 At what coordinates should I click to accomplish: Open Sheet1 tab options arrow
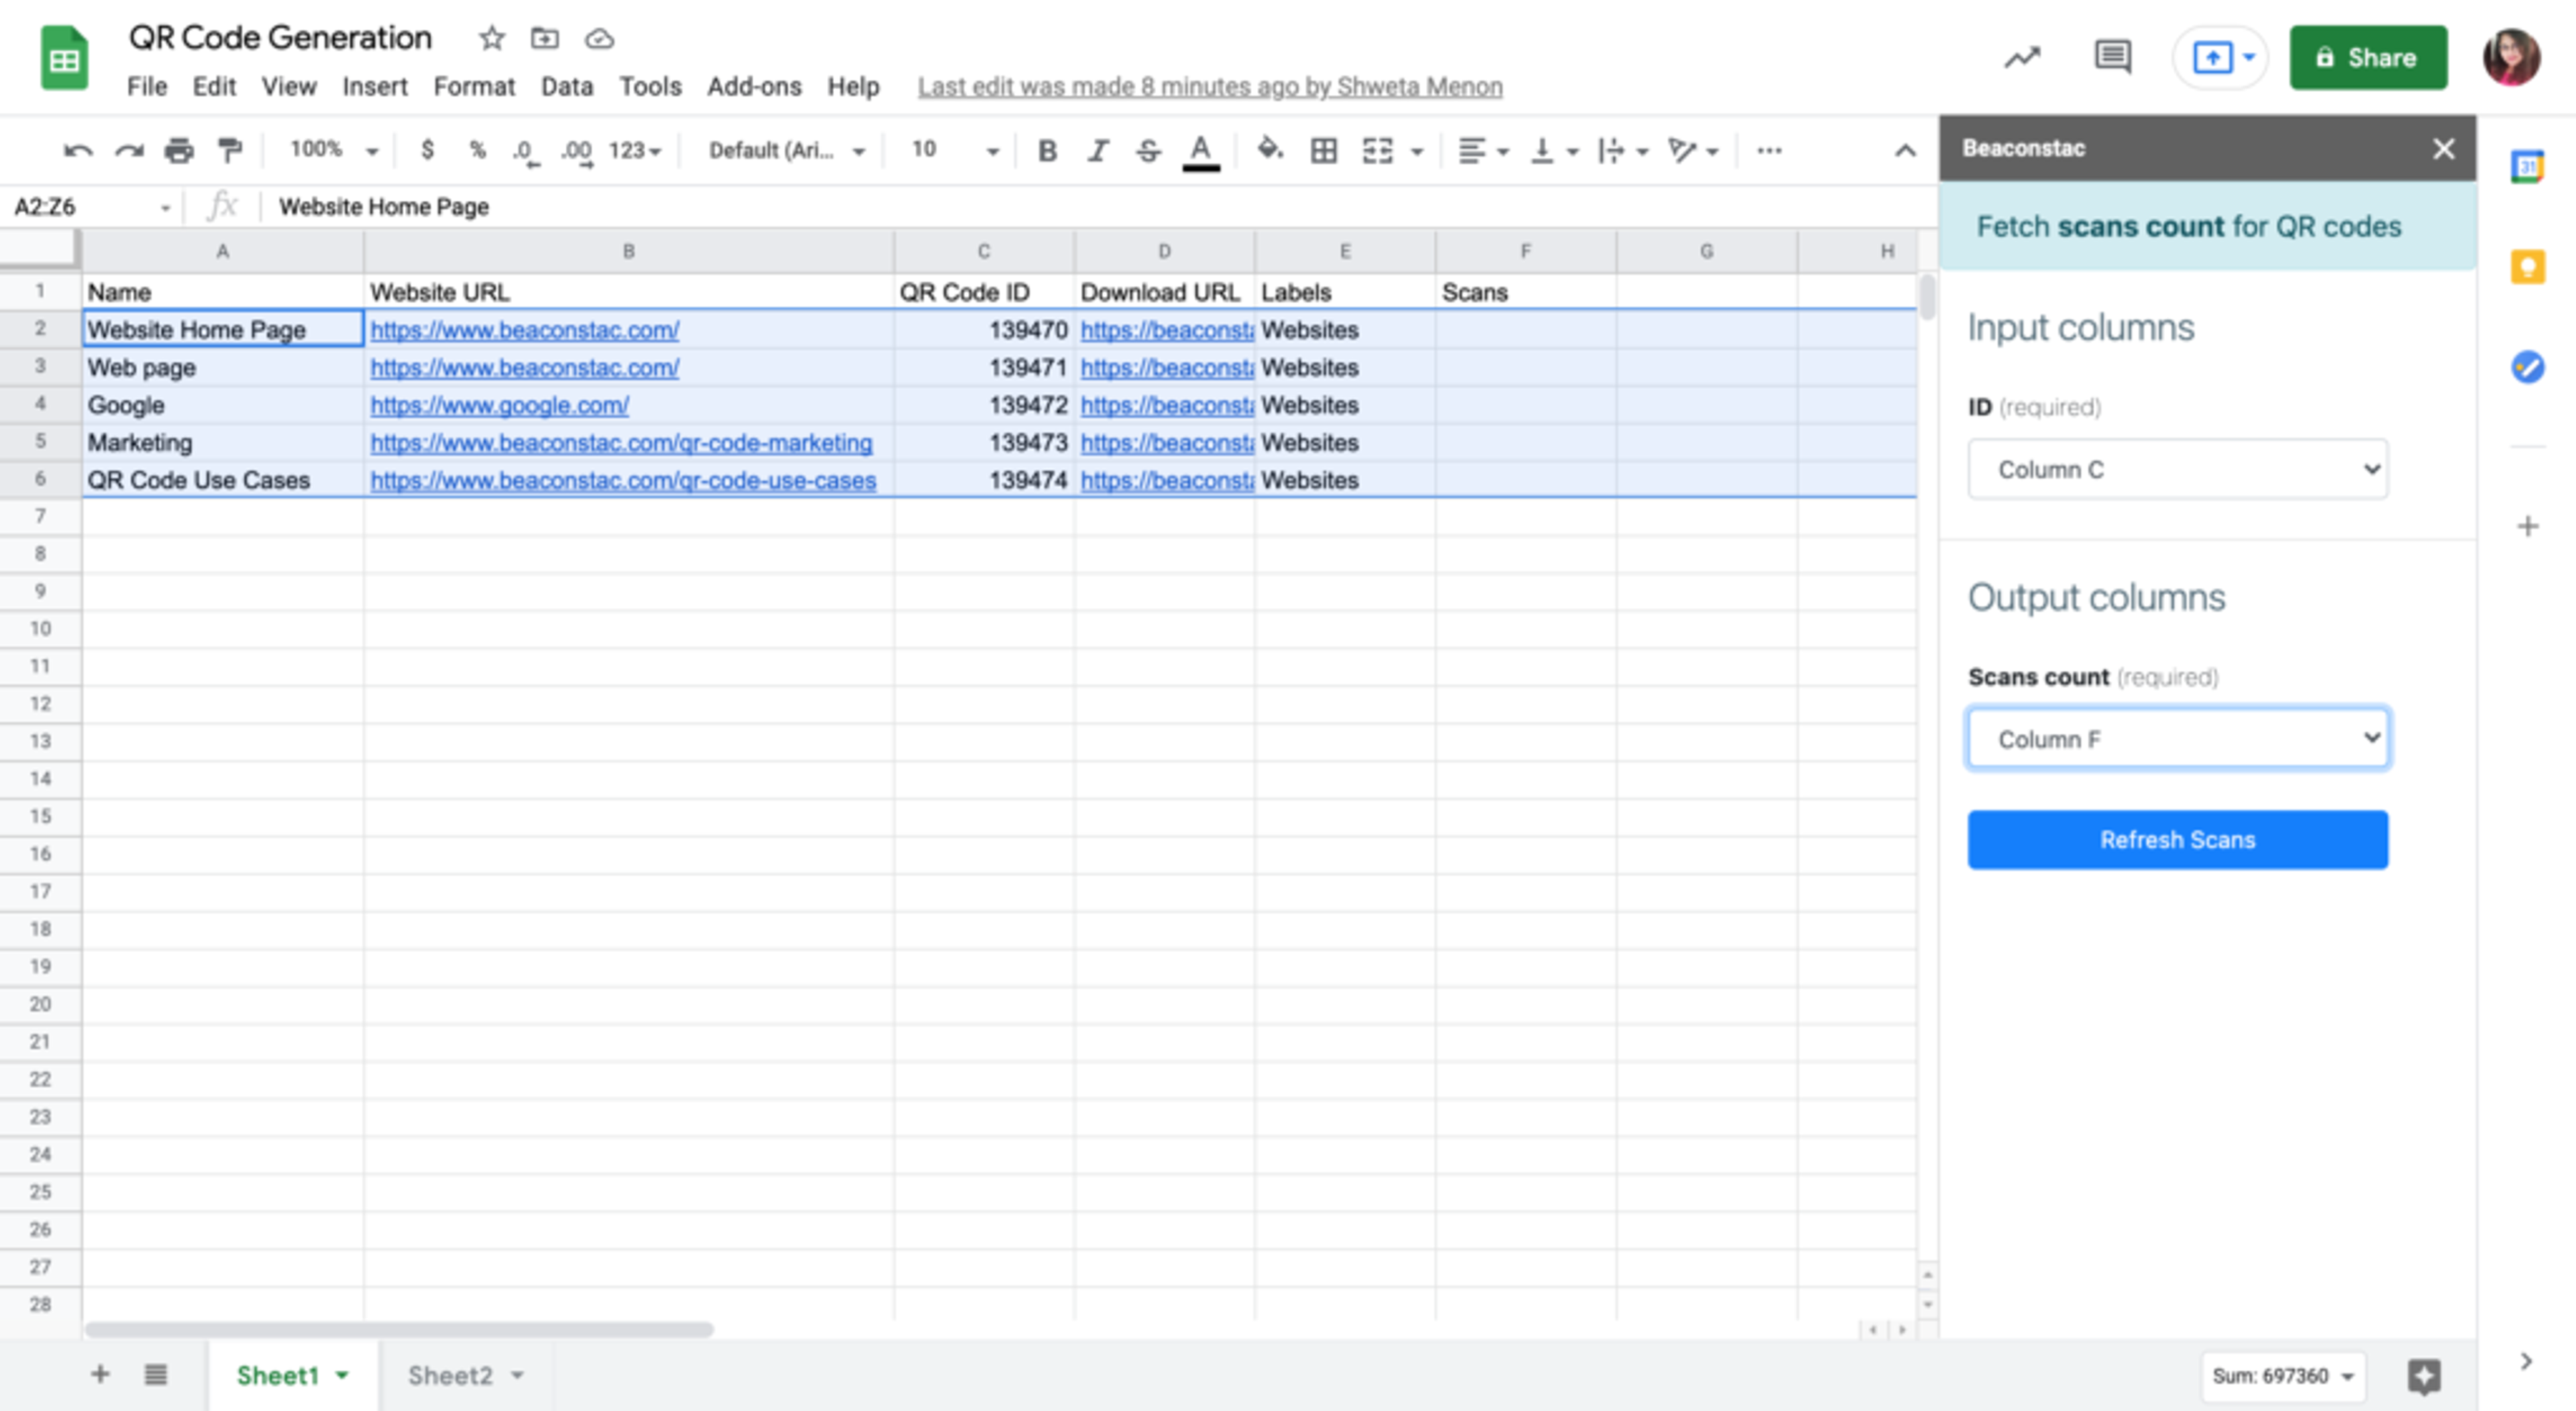[x=342, y=1375]
